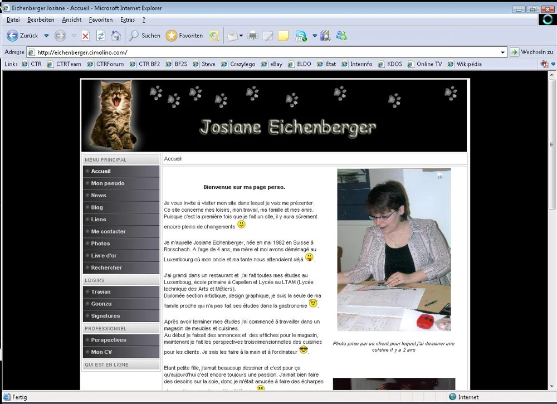Click the Skype toolbar icon
The height and width of the screenshot is (404, 557).
301,36
